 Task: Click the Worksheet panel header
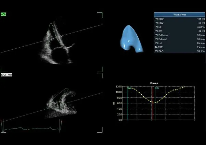179,15
